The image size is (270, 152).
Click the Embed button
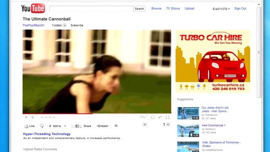(x=103, y=126)
